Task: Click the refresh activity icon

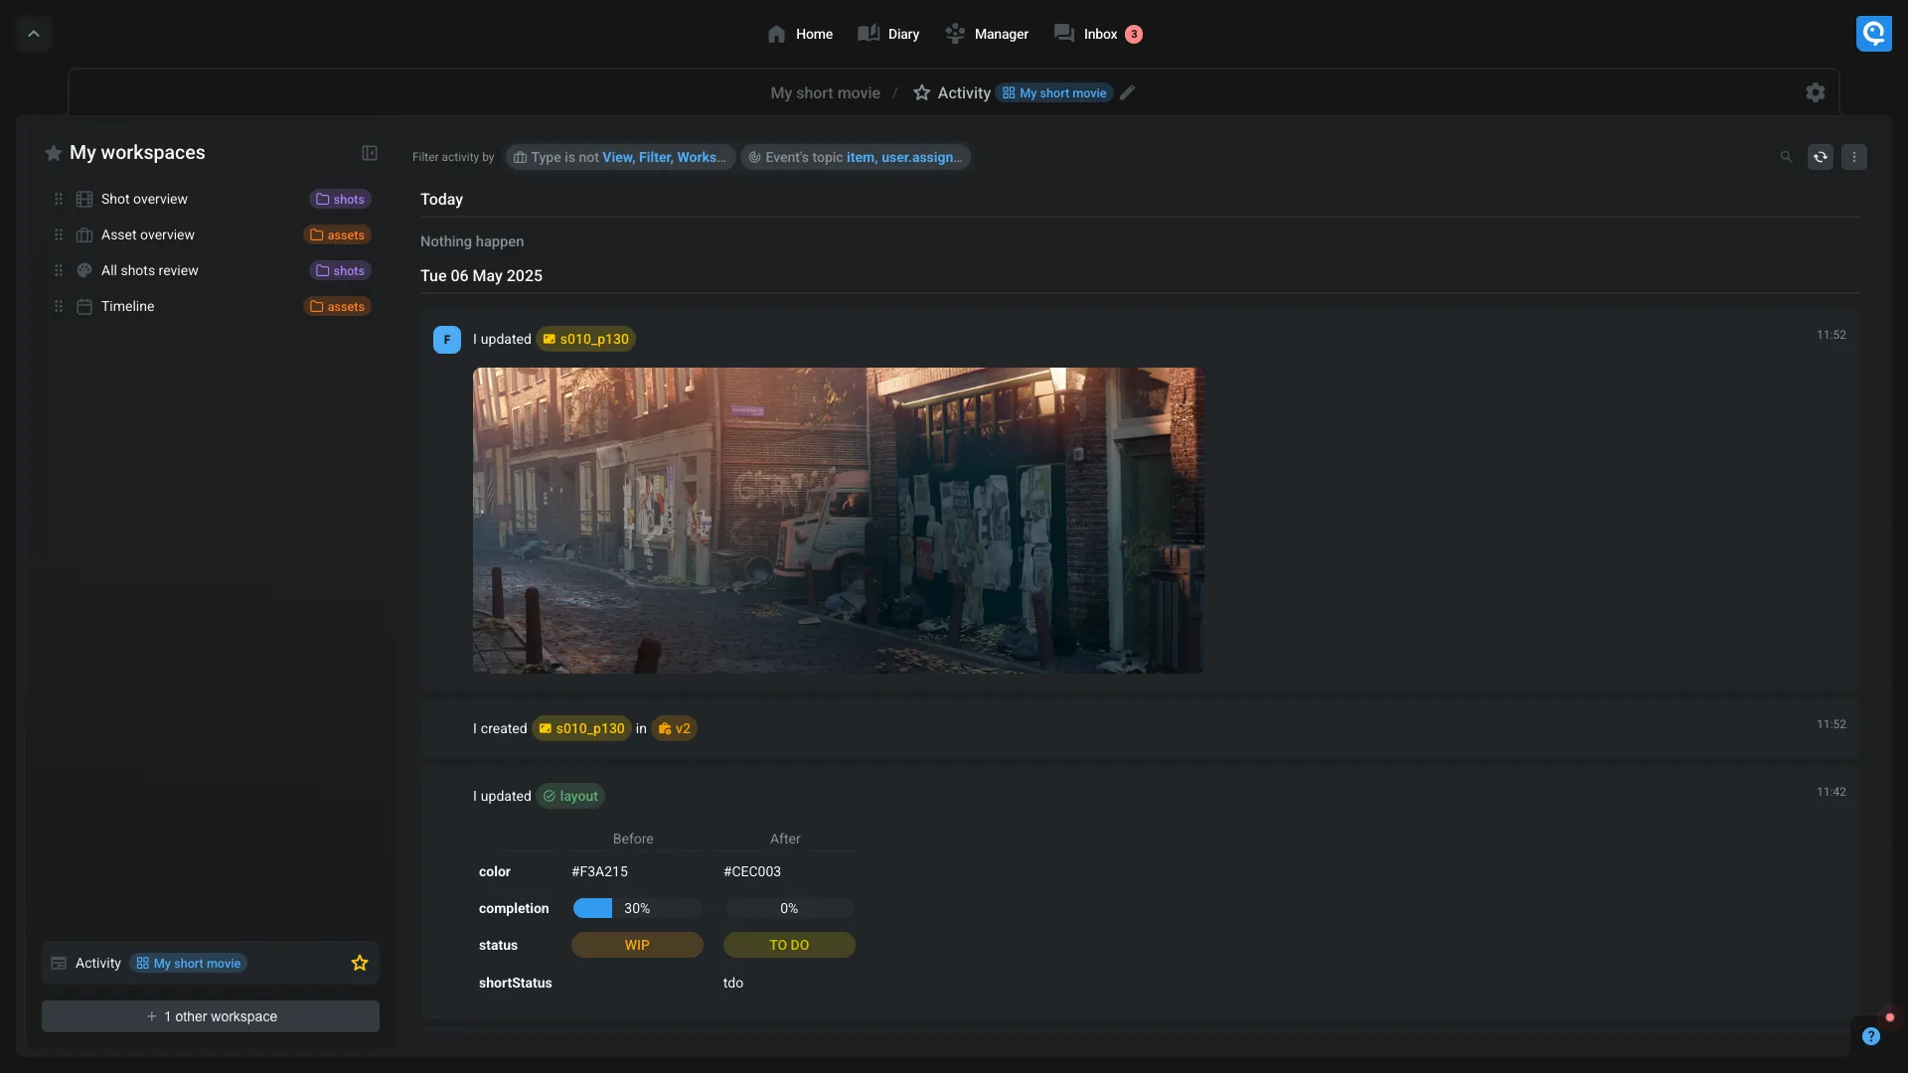Action: [x=1820, y=157]
